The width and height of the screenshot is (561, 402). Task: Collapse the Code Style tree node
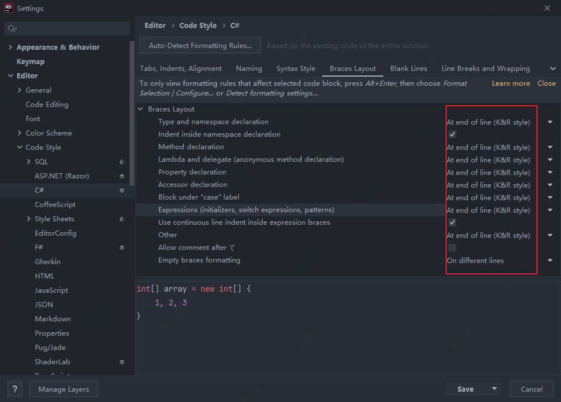[19, 148]
